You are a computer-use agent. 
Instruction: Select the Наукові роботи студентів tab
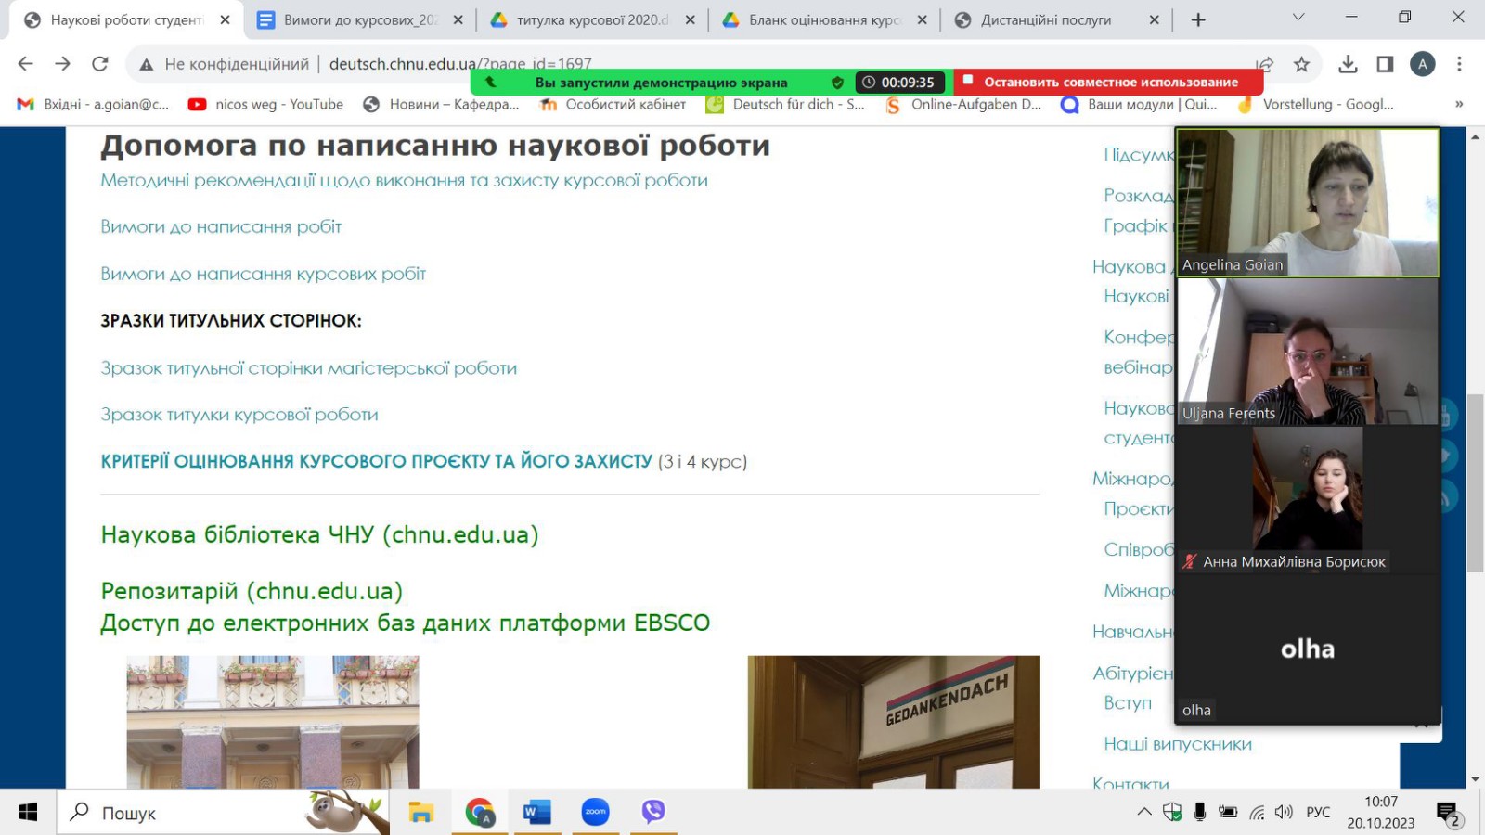click(127, 19)
